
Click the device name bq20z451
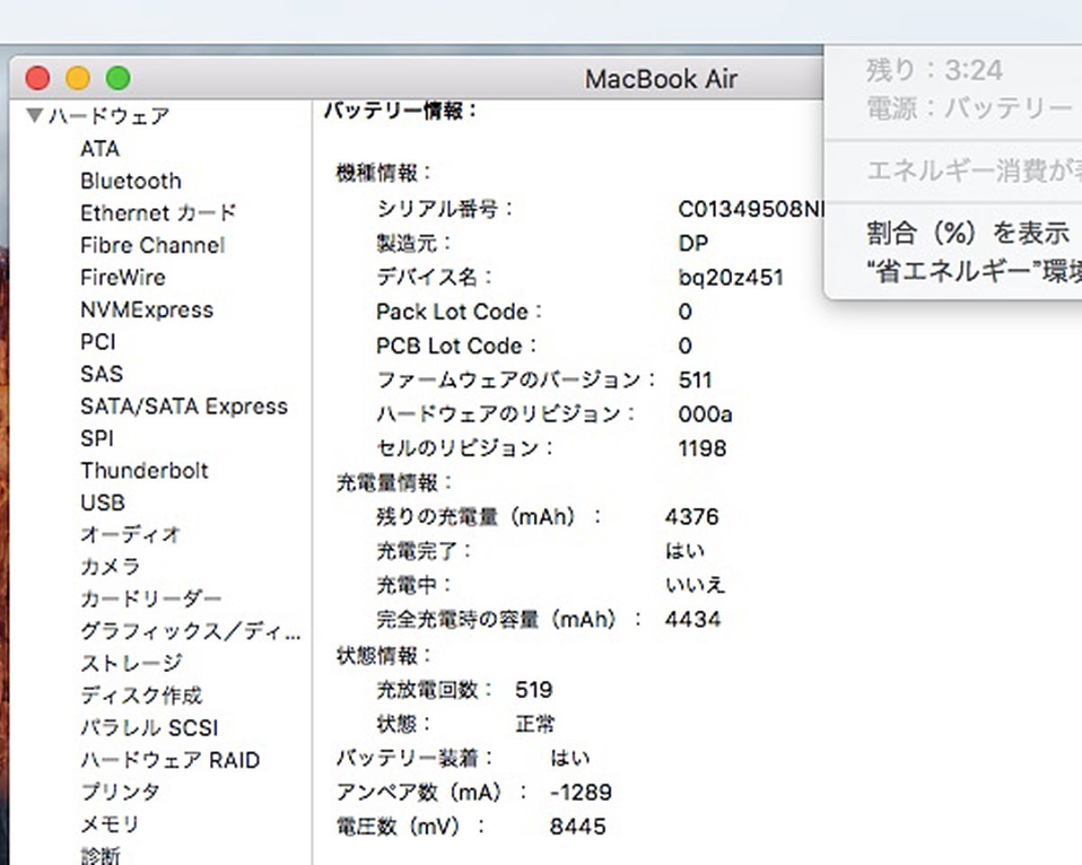(x=731, y=278)
